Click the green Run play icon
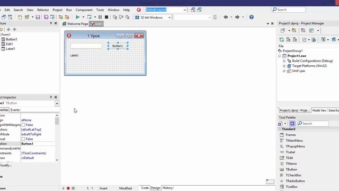 [78, 17]
